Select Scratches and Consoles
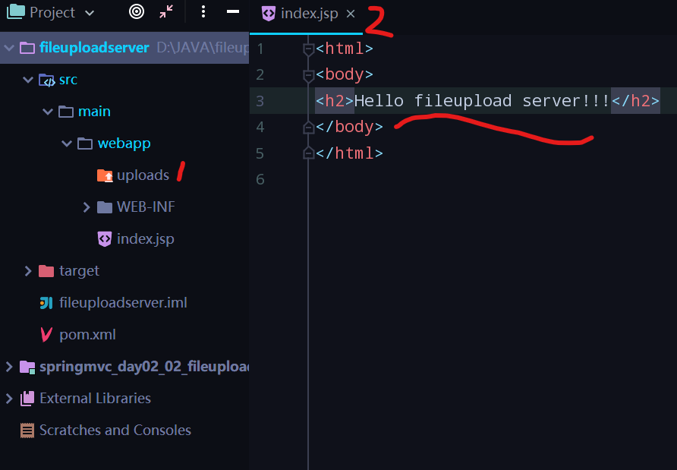Screen dimensions: 677x470 [x=115, y=431]
